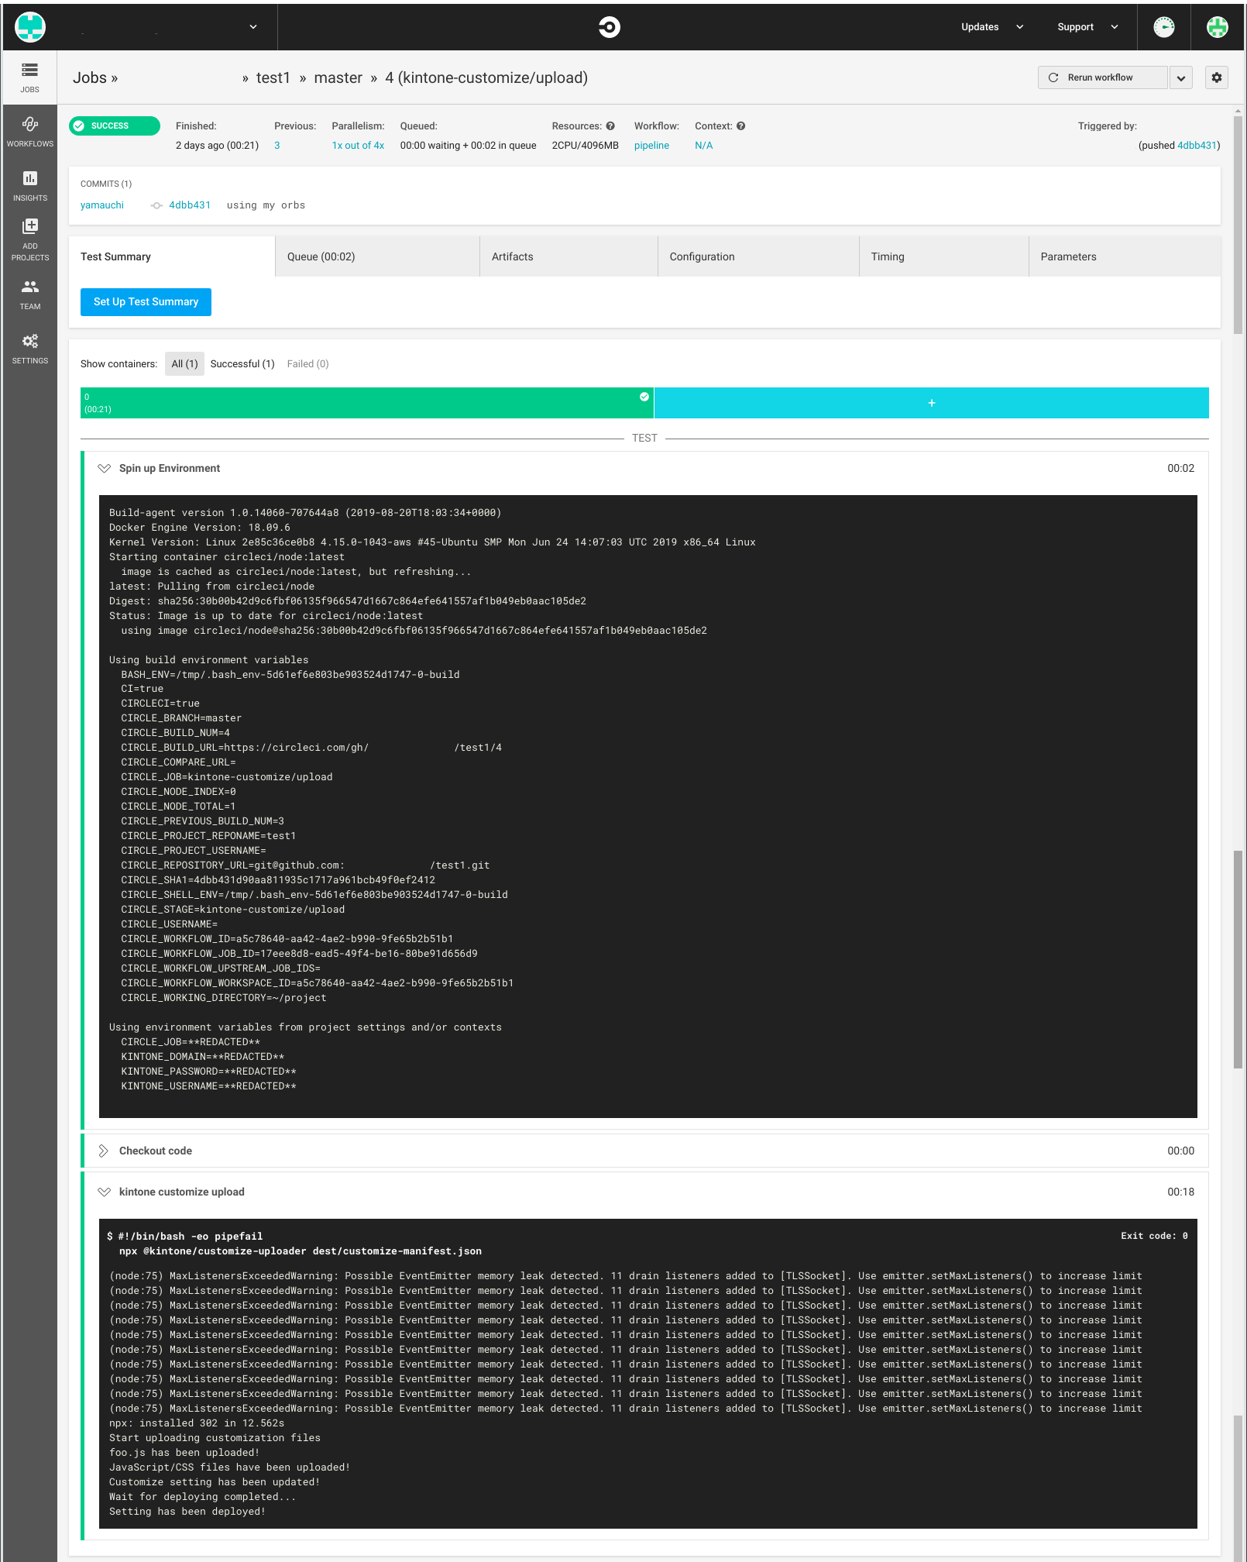Expand the Checkout code step
Viewport: 1247px width, 1562px height.
point(104,1151)
